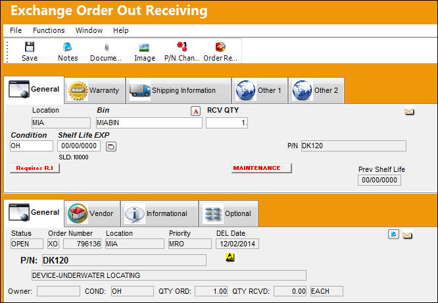
Task: Switch to the Warranty tab
Action: 95,90
